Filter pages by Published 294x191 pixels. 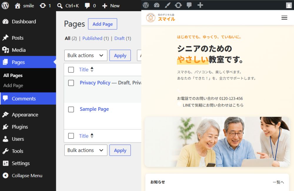pyautogui.click(x=92, y=38)
